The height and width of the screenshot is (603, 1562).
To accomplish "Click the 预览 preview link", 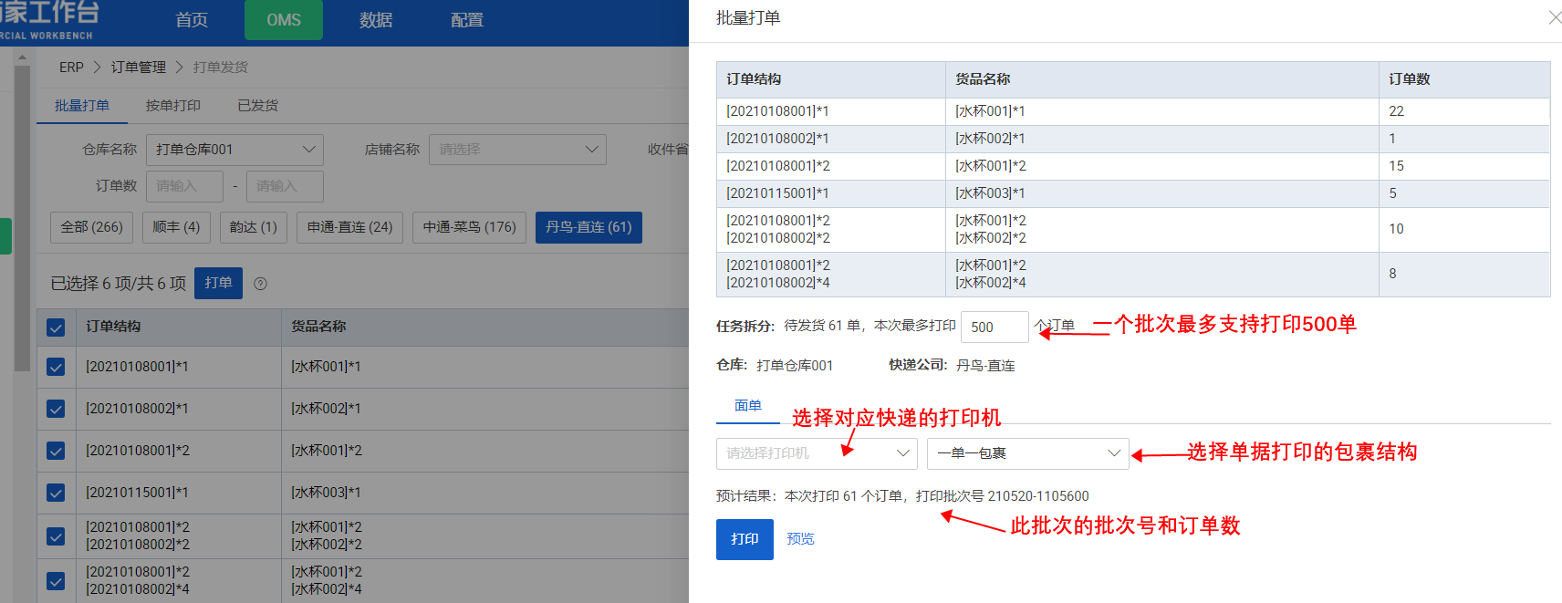I will (800, 539).
